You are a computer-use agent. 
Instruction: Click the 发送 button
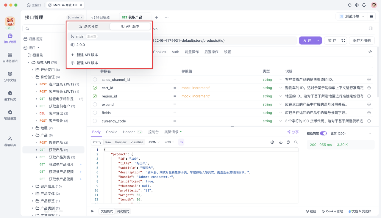[307, 40]
